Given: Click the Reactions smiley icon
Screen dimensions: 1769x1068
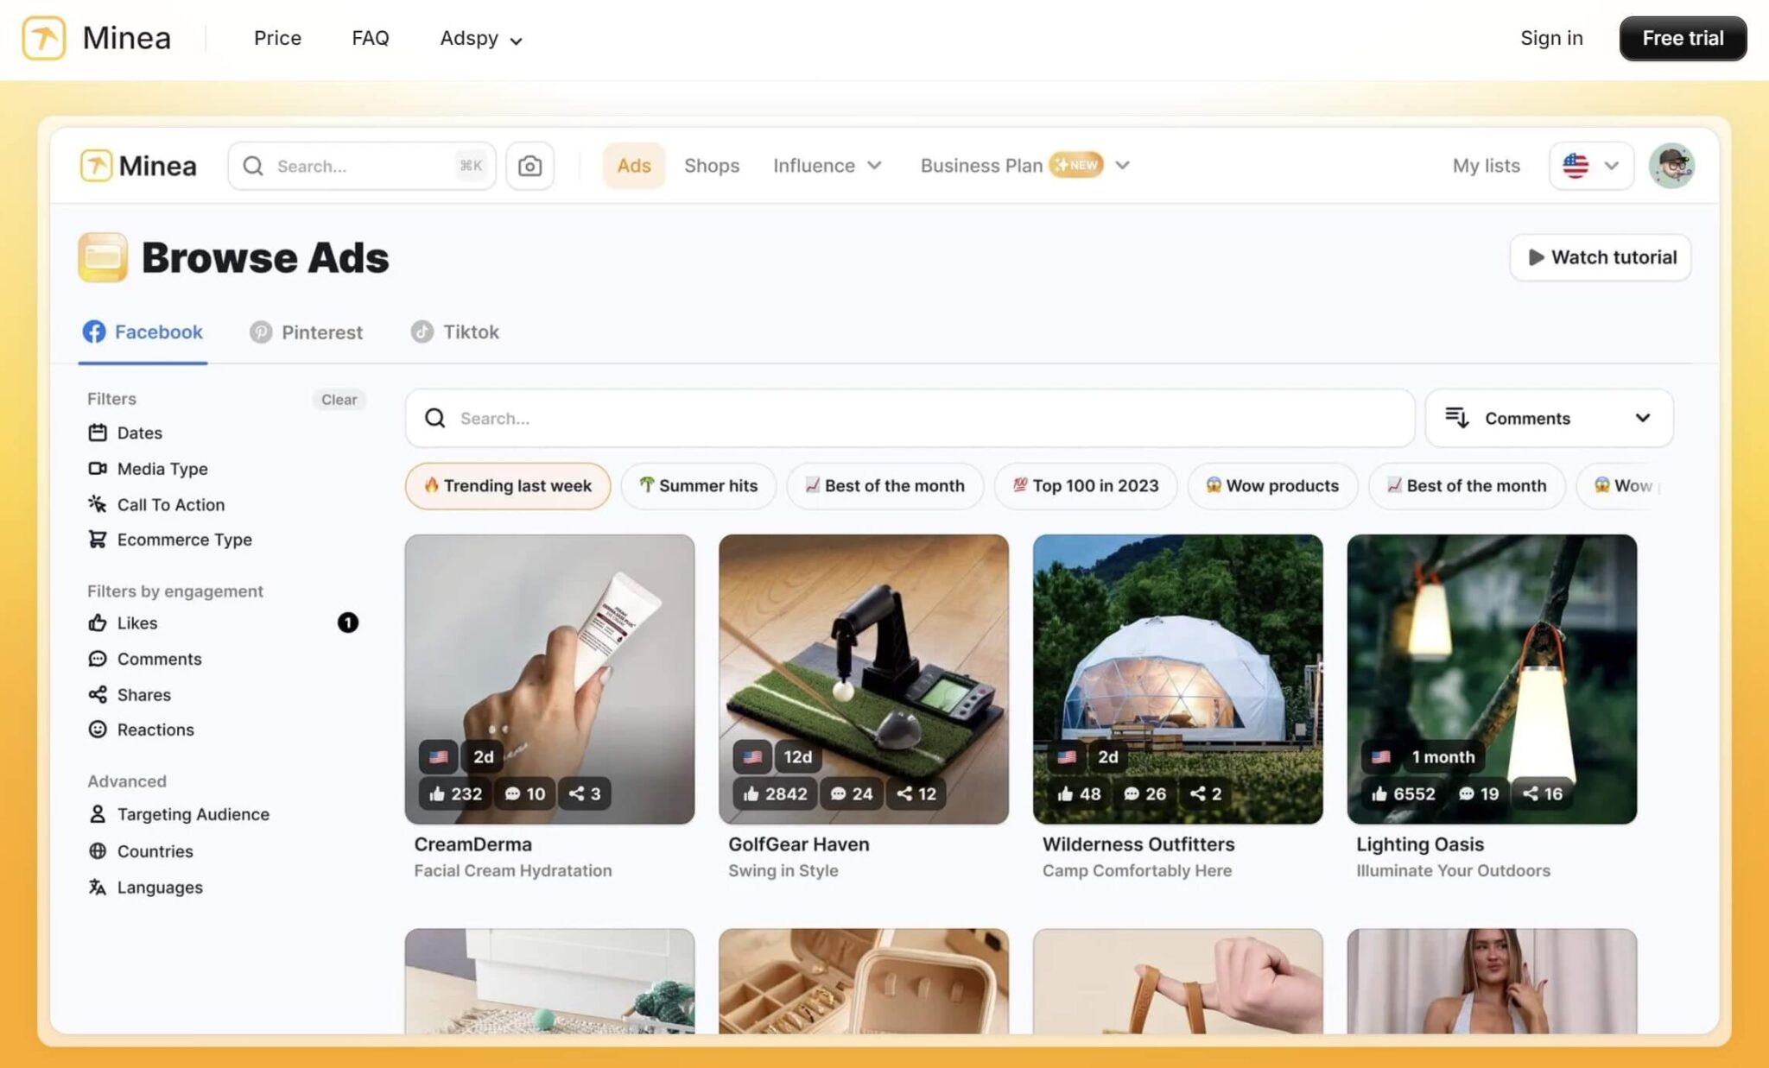Looking at the screenshot, I should click(98, 730).
